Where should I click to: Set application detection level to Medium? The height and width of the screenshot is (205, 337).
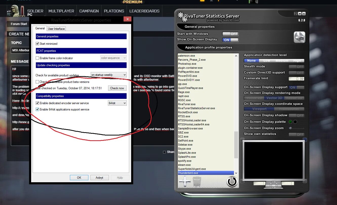282,61
